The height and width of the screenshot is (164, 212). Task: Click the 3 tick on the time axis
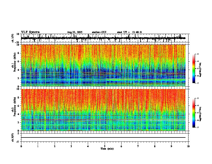click(x=71, y=146)
